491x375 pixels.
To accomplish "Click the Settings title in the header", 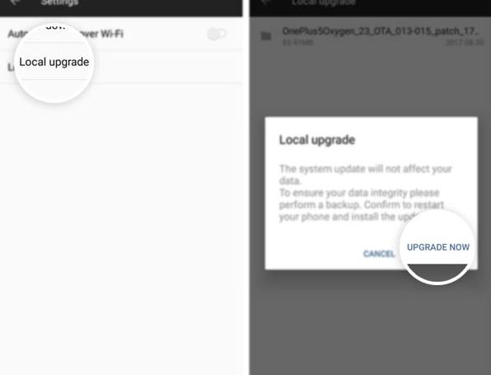I will 59,2.
